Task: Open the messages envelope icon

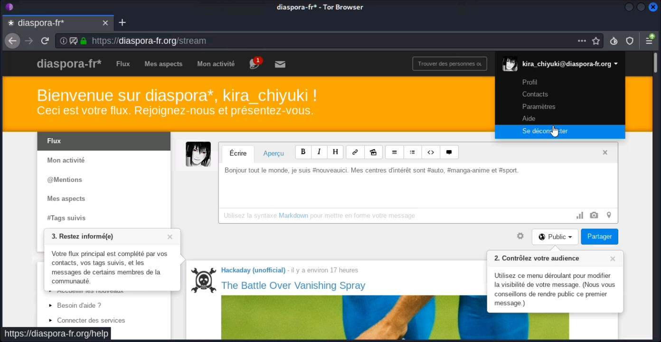Action: click(280, 64)
